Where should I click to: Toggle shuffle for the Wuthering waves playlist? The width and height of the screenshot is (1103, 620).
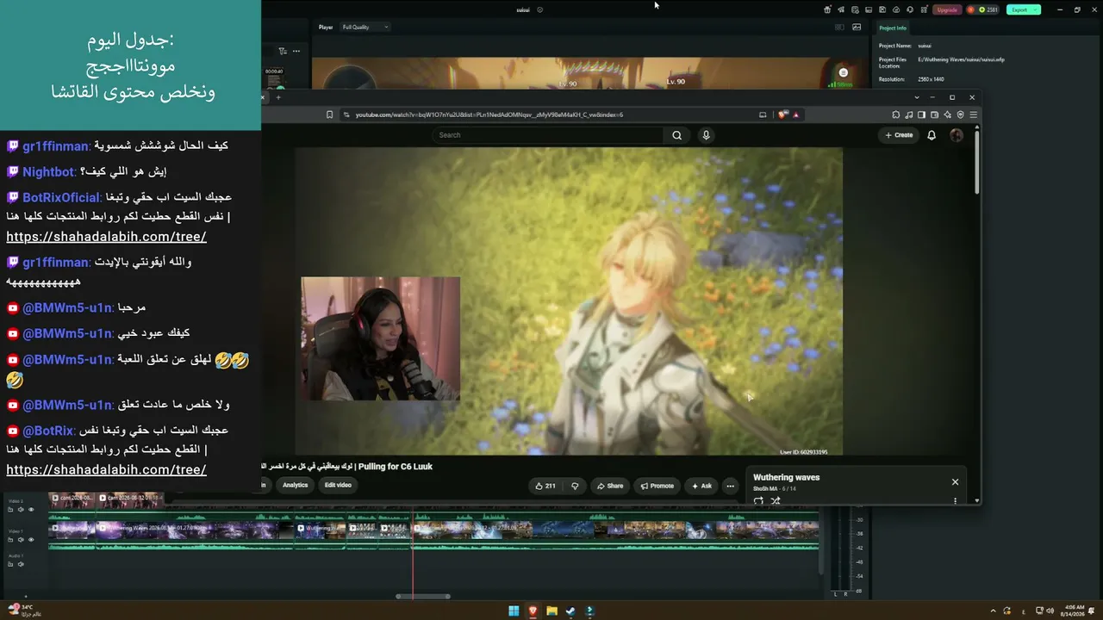tap(775, 500)
